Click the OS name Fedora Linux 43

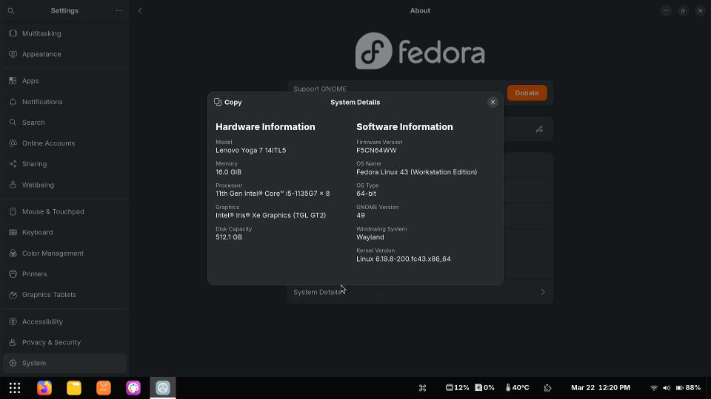(x=417, y=172)
